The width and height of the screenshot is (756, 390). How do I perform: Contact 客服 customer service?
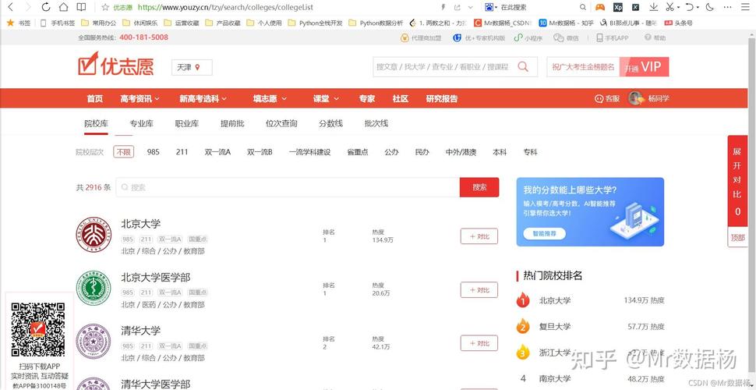607,98
